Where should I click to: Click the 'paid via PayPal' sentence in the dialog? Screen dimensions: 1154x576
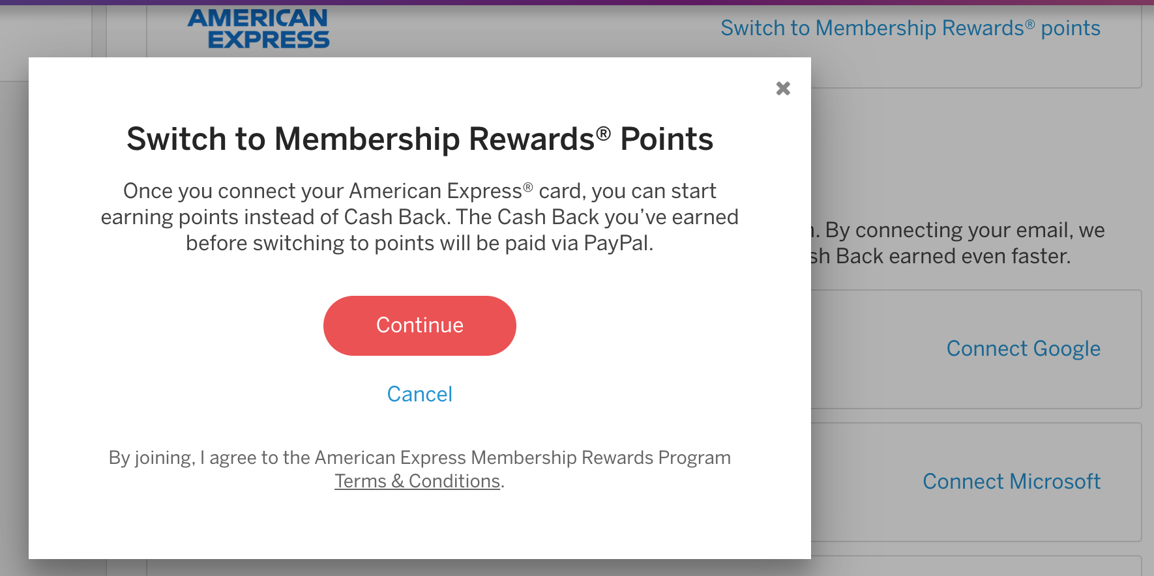coord(420,243)
